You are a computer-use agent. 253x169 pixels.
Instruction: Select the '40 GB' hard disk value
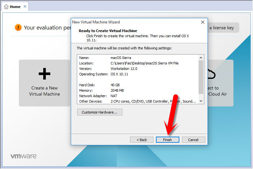point(115,85)
